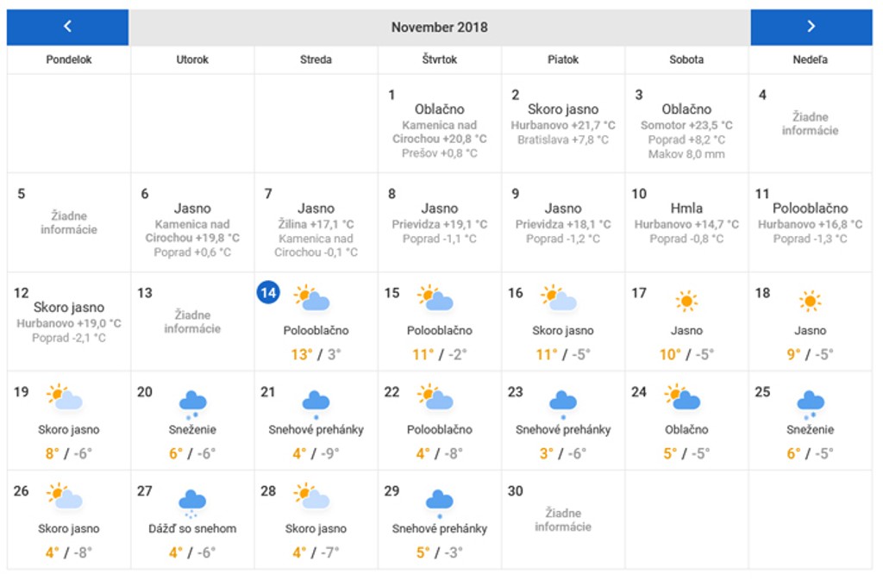Select the highlighted date 14

pos(268,293)
